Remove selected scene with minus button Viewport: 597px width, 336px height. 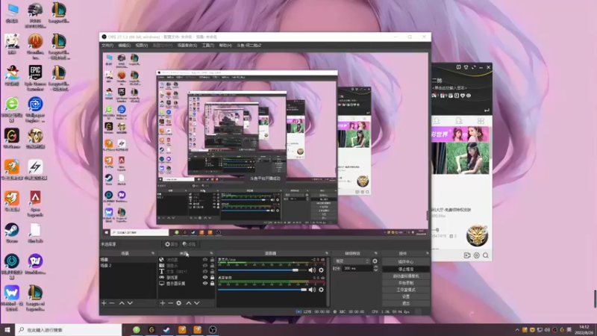pyautogui.click(x=111, y=303)
